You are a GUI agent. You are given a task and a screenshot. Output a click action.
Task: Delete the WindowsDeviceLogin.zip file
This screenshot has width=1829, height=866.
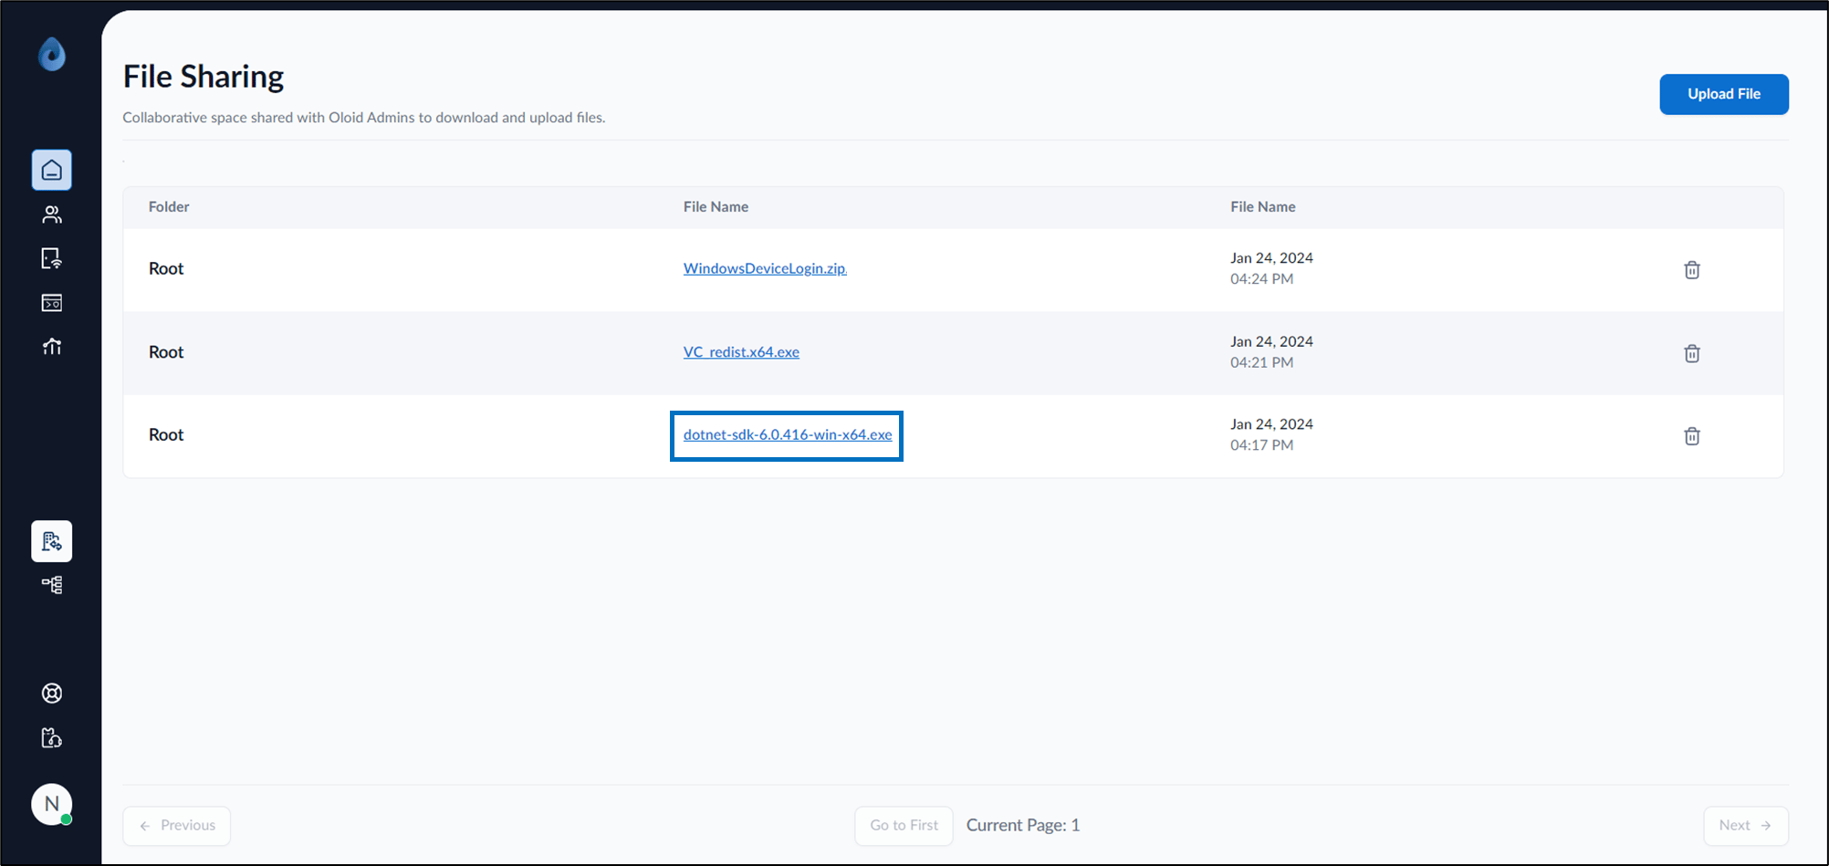pos(1692,269)
